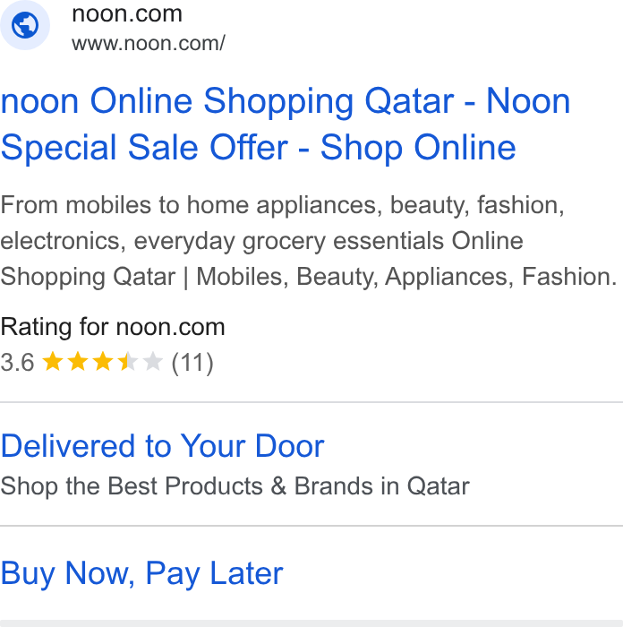Click the empty gray fifth star
623x627 pixels.
153,362
